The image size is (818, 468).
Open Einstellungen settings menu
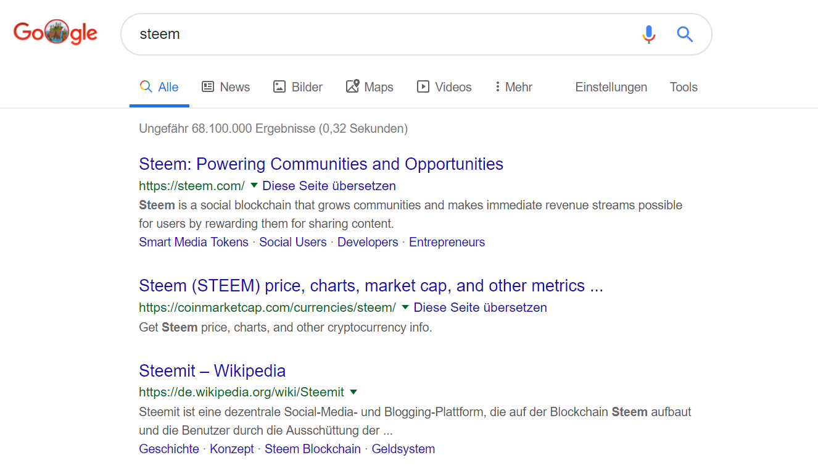pos(611,87)
